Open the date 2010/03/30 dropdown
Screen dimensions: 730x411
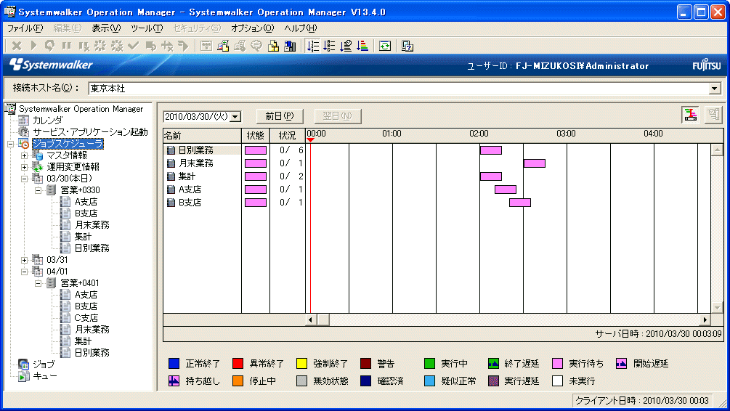235,116
